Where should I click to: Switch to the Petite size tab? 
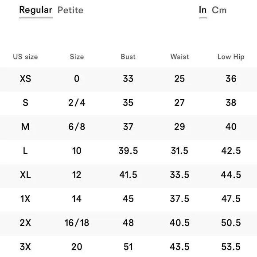coord(70,10)
